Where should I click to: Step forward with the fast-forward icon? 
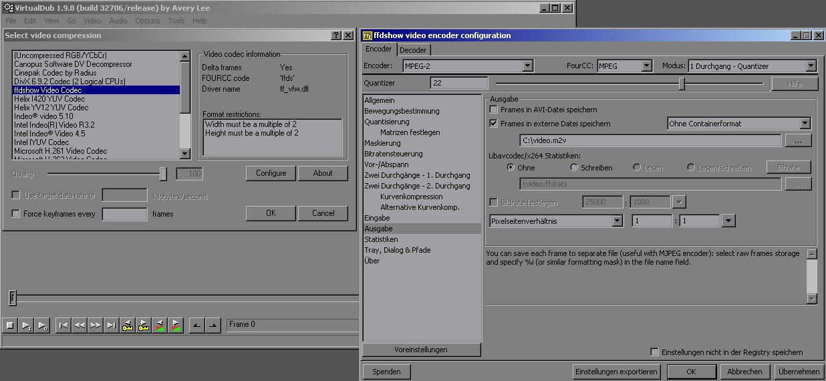tap(96, 326)
